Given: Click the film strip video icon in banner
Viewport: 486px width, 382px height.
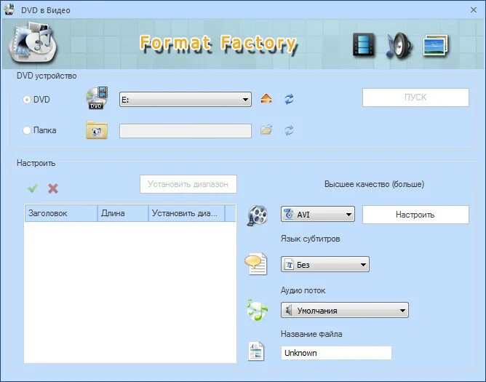Looking at the screenshot, I should 364,45.
